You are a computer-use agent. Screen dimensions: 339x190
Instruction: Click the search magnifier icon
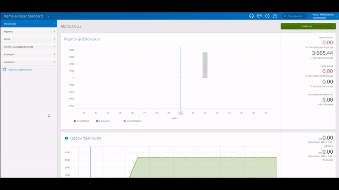click(285, 16)
